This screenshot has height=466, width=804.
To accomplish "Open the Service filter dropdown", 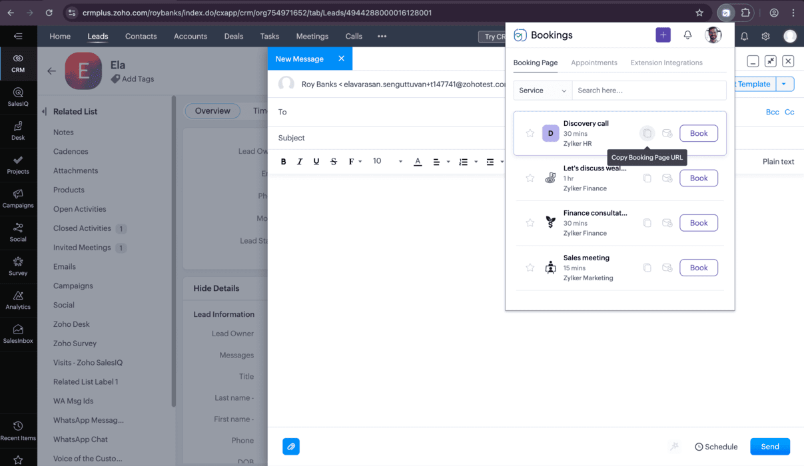I will (x=542, y=91).
